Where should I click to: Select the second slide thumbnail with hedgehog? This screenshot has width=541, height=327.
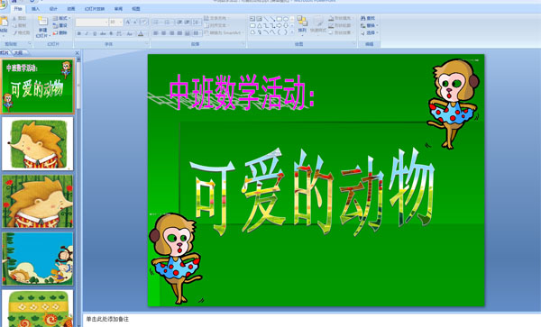pos(38,143)
